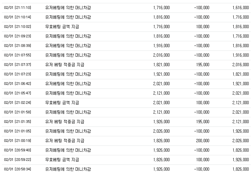Select 무효베팅 금액 지급 at 21:10:02
The width and height of the screenshot is (251, 172).
[x=62, y=27]
